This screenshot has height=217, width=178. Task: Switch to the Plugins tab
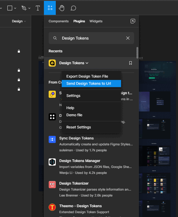coord(79,21)
